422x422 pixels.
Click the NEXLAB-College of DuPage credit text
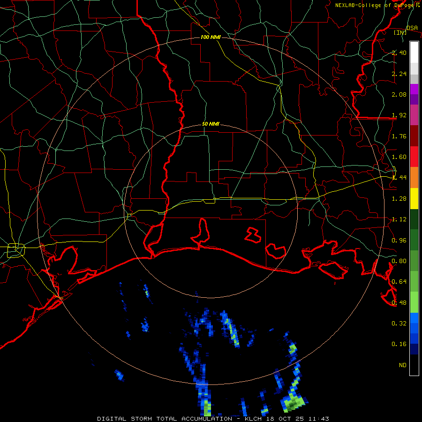click(x=376, y=5)
